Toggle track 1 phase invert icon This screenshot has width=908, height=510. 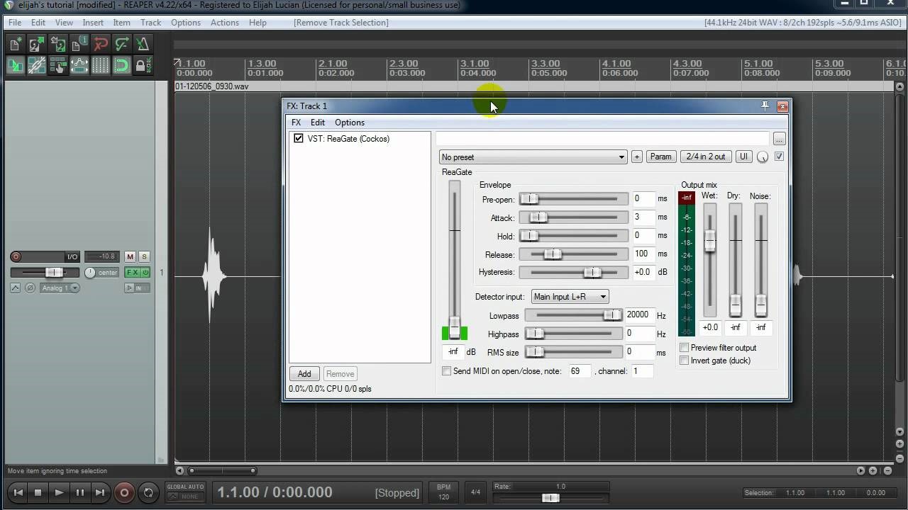tap(30, 288)
